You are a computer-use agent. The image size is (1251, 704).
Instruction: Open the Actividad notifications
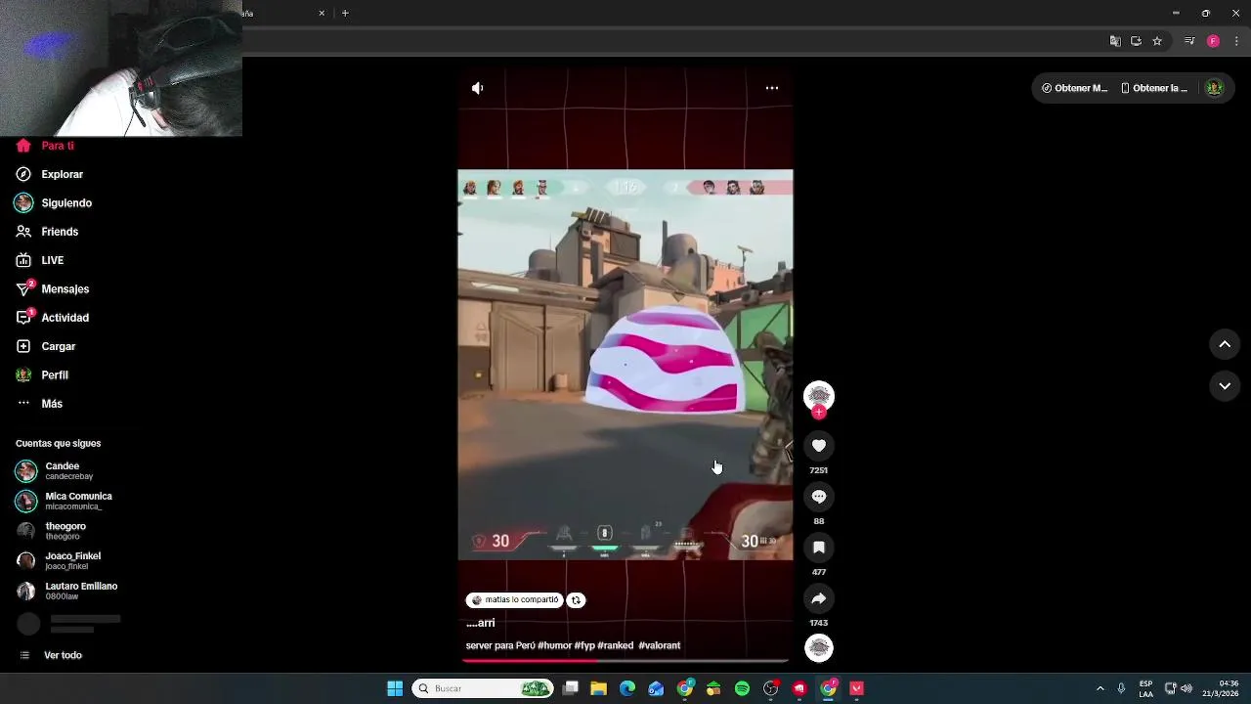click(52, 317)
